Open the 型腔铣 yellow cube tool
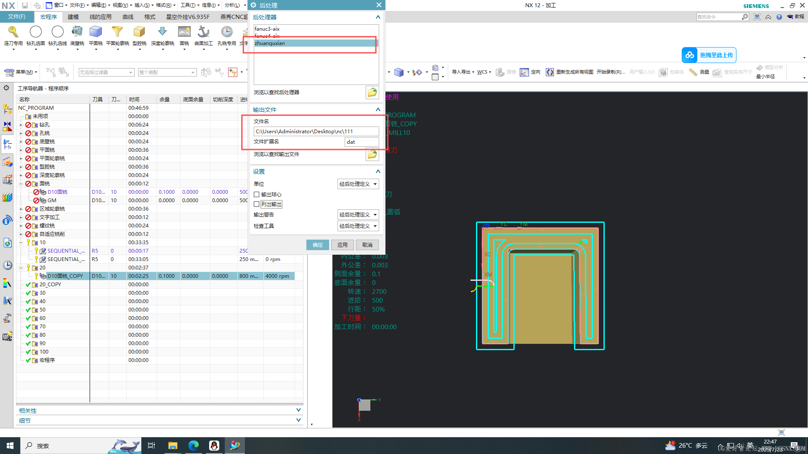 pyautogui.click(x=139, y=35)
